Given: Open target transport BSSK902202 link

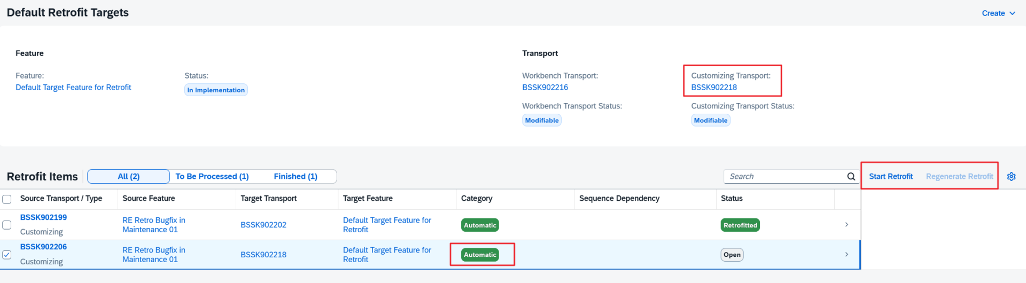Looking at the screenshot, I should 263,225.
